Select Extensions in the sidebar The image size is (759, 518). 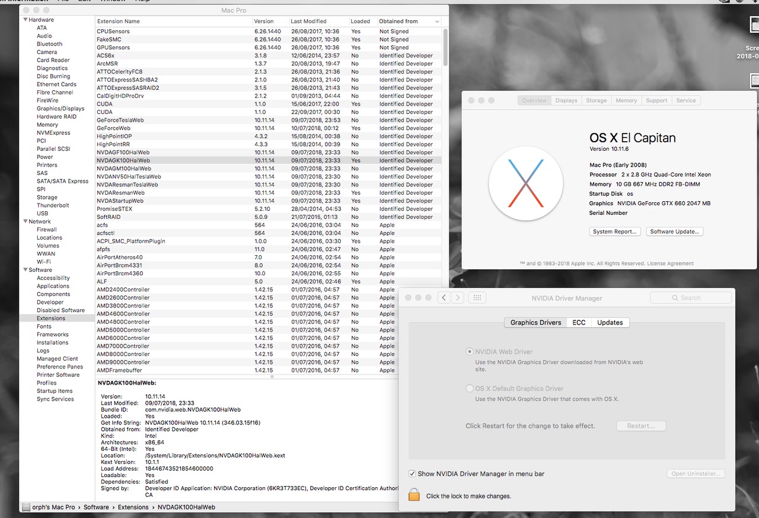pos(51,318)
